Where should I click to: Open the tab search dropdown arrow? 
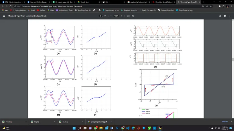214,2
